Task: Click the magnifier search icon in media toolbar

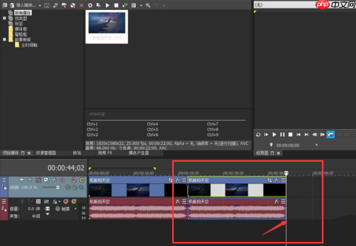Action: 148,5
